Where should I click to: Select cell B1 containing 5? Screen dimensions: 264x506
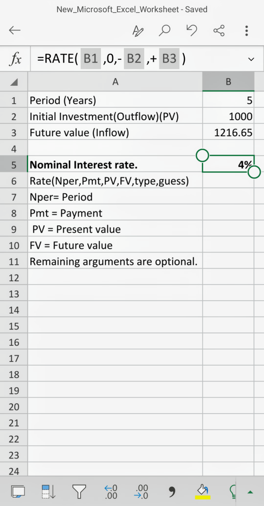[228, 100]
